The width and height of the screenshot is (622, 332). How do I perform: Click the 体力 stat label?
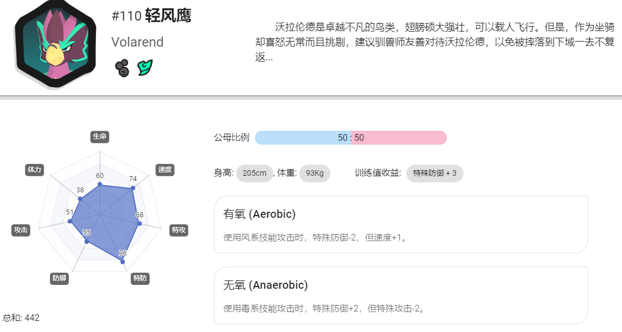pyautogui.click(x=34, y=170)
